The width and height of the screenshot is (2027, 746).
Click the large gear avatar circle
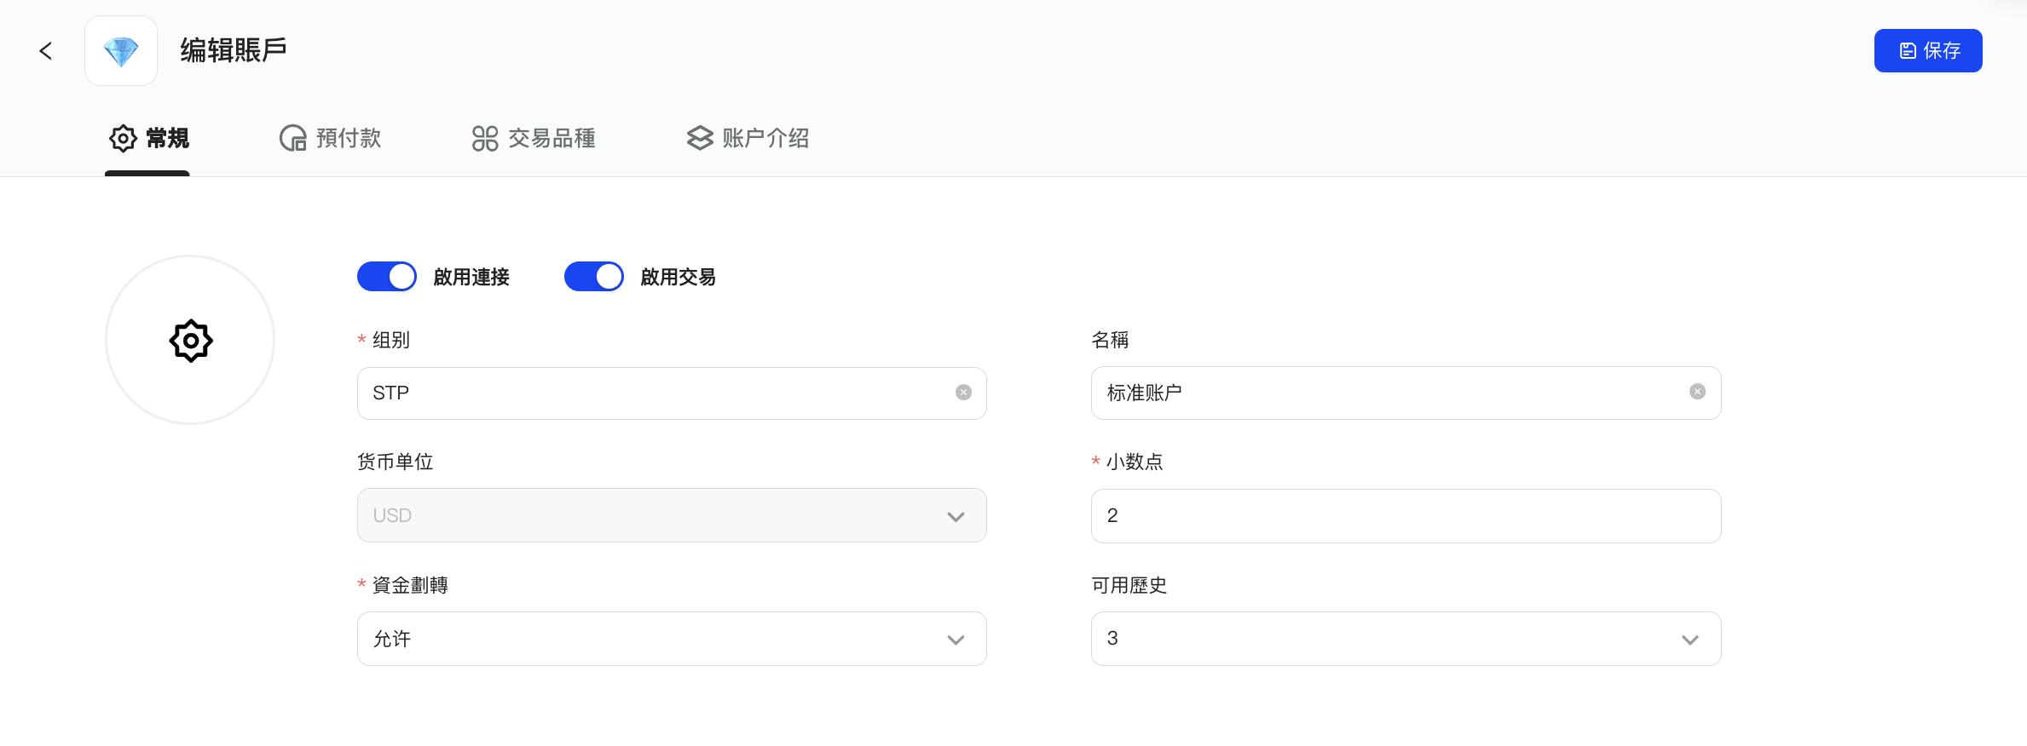coord(190,340)
